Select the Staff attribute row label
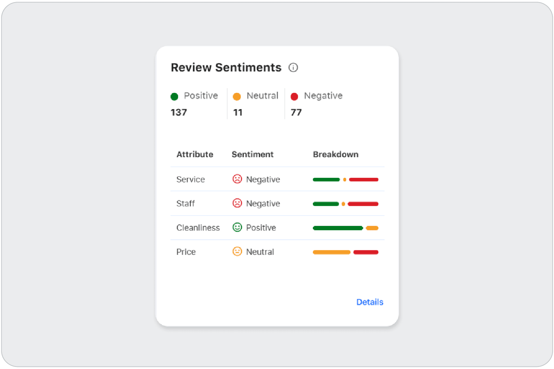This screenshot has height=369, width=554. click(185, 204)
